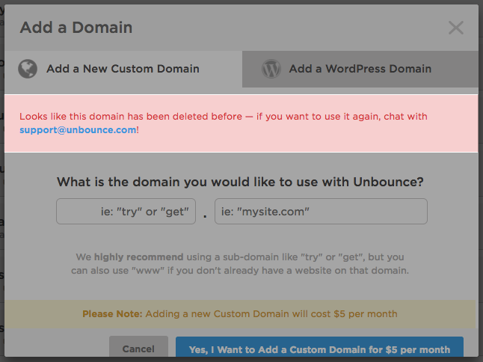
Task: Focus the "mysite.com" domain input field
Action: [321, 212]
